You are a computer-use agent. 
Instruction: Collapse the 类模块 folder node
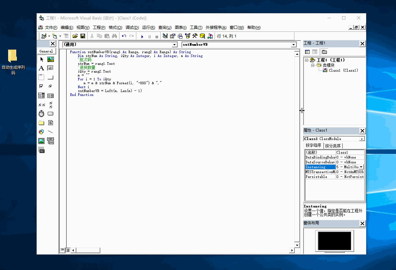[x=313, y=65]
